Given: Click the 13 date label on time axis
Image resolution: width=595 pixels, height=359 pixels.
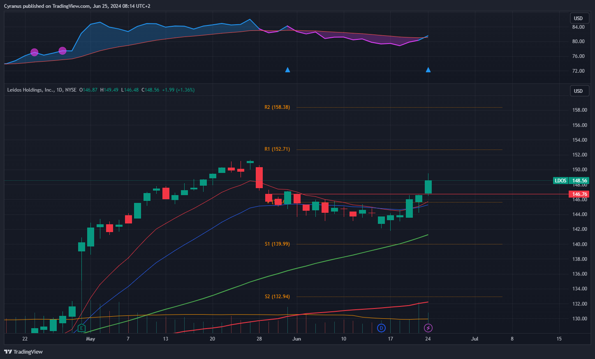Looking at the screenshot, I should click(165, 339).
